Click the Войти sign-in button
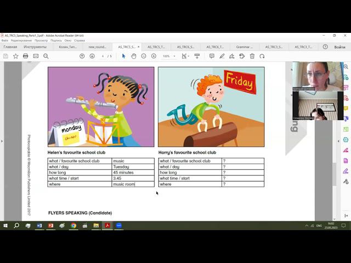Screen dimensions: 351x263 [339, 47]
